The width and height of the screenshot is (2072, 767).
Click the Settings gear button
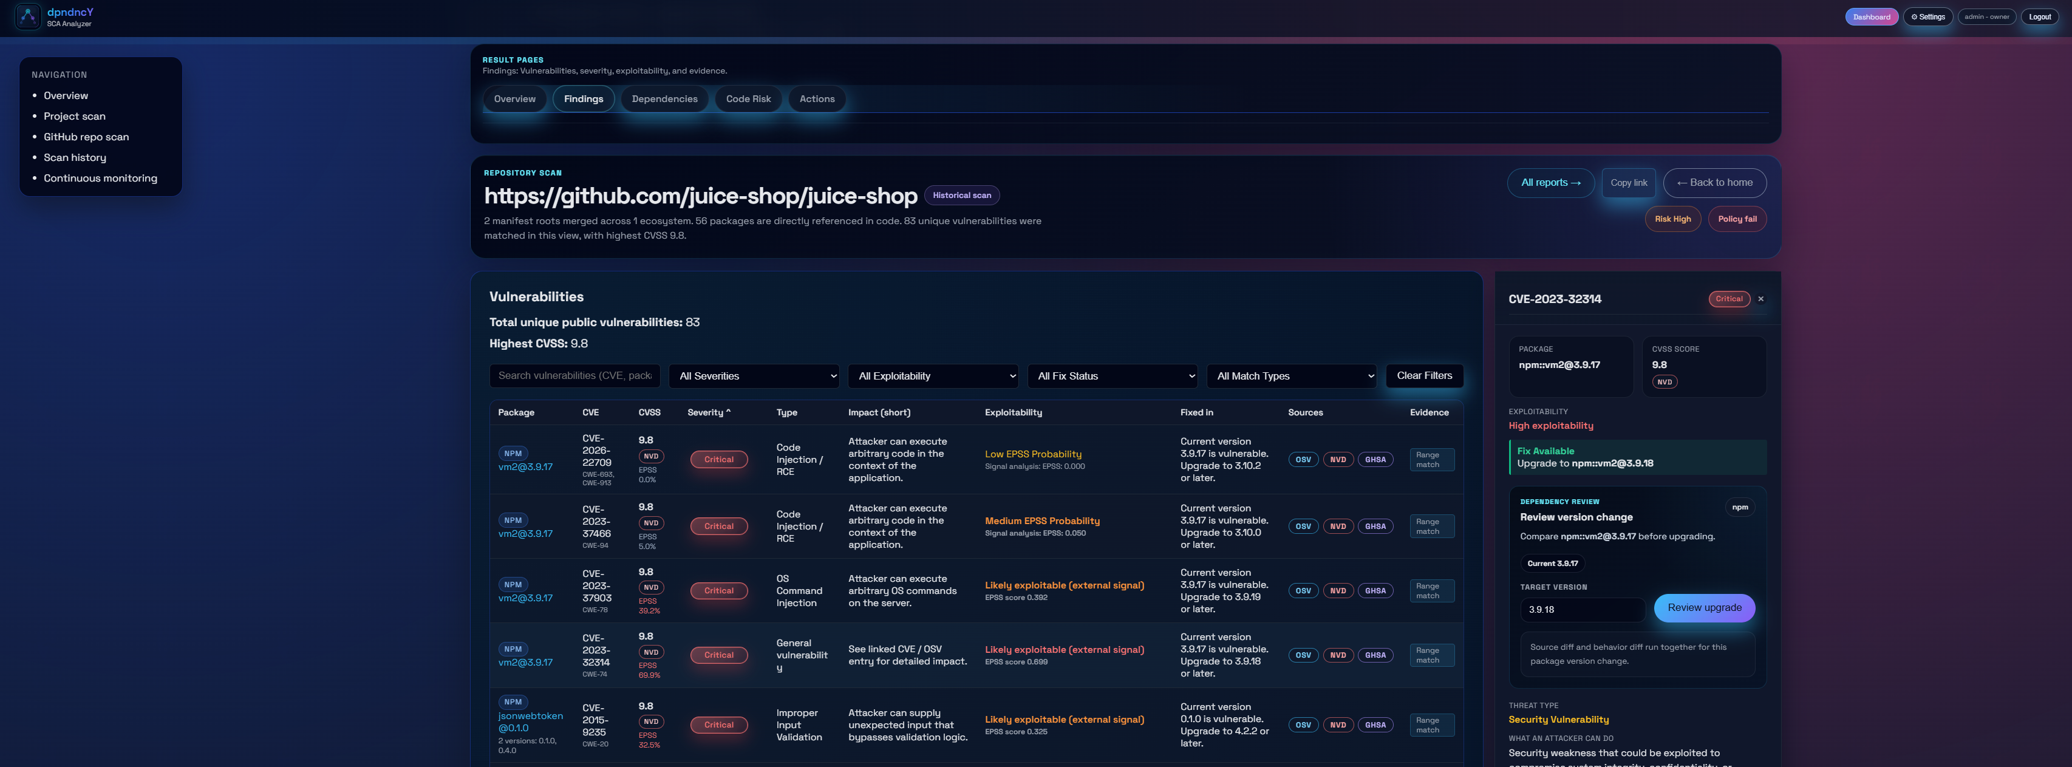tap(1927, 17)
